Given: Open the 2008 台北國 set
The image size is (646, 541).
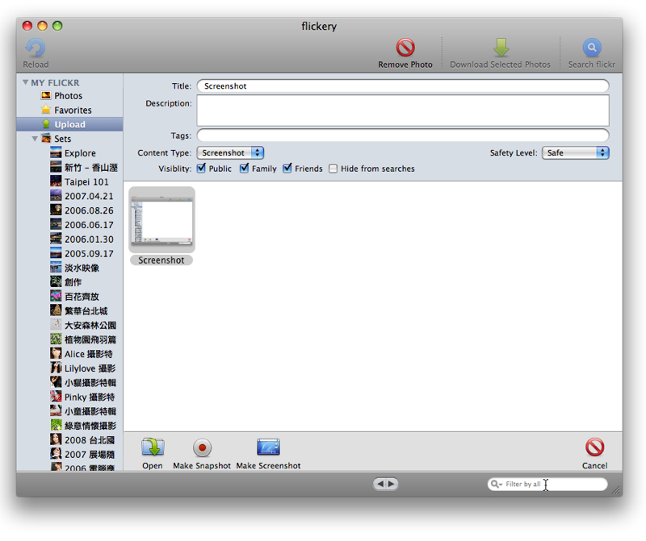Looking at the screenshot, I should [x=69, y=440].
